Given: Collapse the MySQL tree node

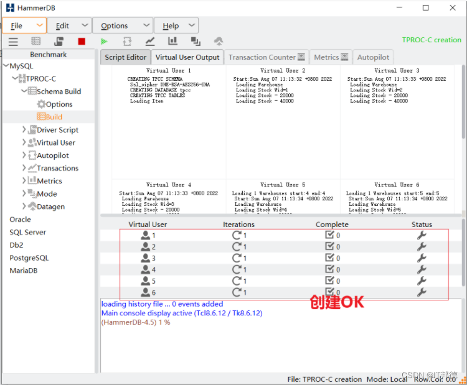Looking at the screenshot, I should coord(6,66).
